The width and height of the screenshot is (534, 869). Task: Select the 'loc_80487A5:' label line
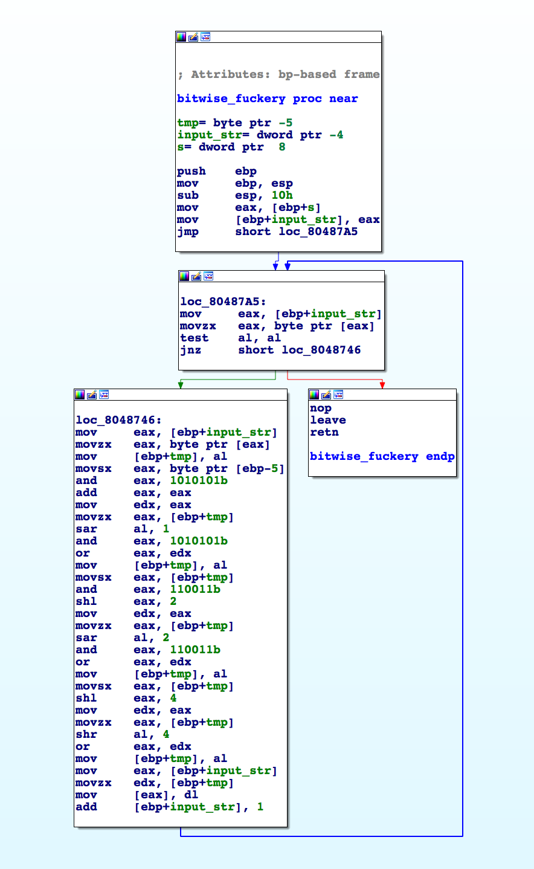pyautogui.click(x=223, y=302)
